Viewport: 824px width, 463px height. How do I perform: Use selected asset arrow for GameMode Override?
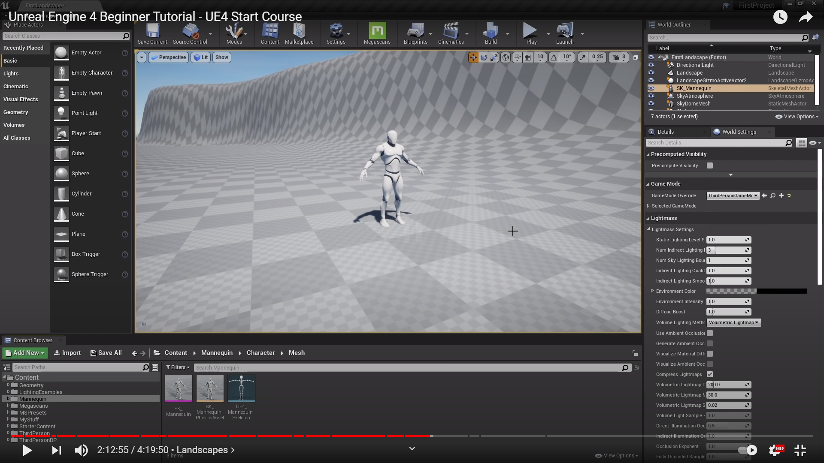pyautogui.click(x=764, y=195)
